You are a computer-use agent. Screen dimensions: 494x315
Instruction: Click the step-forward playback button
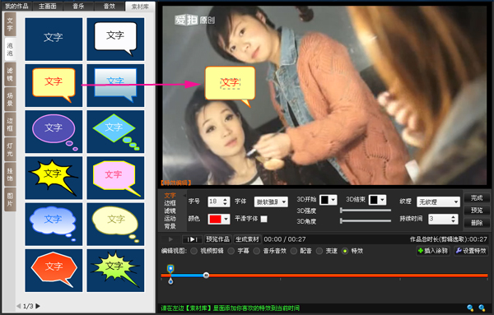pyautogui.click(x=192, y=239)
